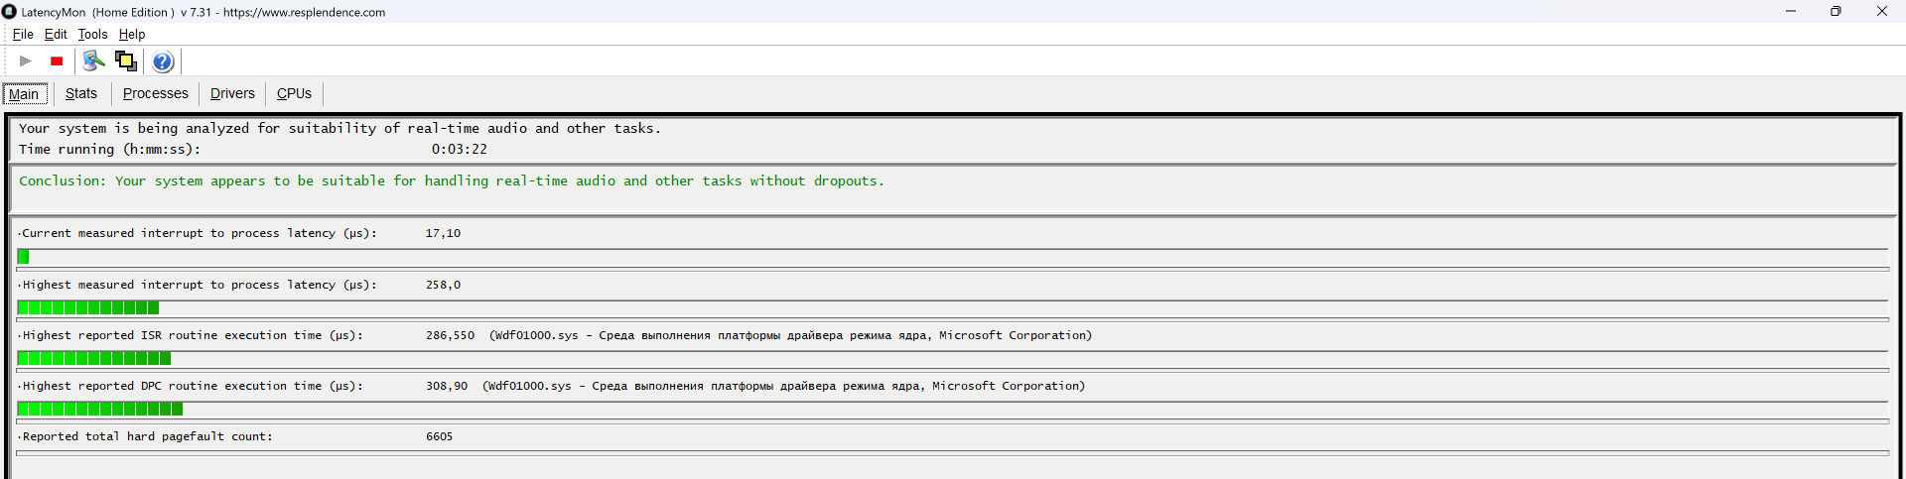Click the highest DPC routine execution bar

click(x=99, y=409)
